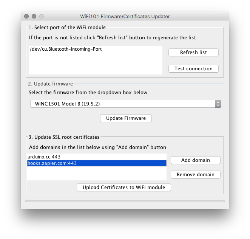Upload Certificates to WiFi module
This screenshot has width=250, height=239.
[123, 187]
